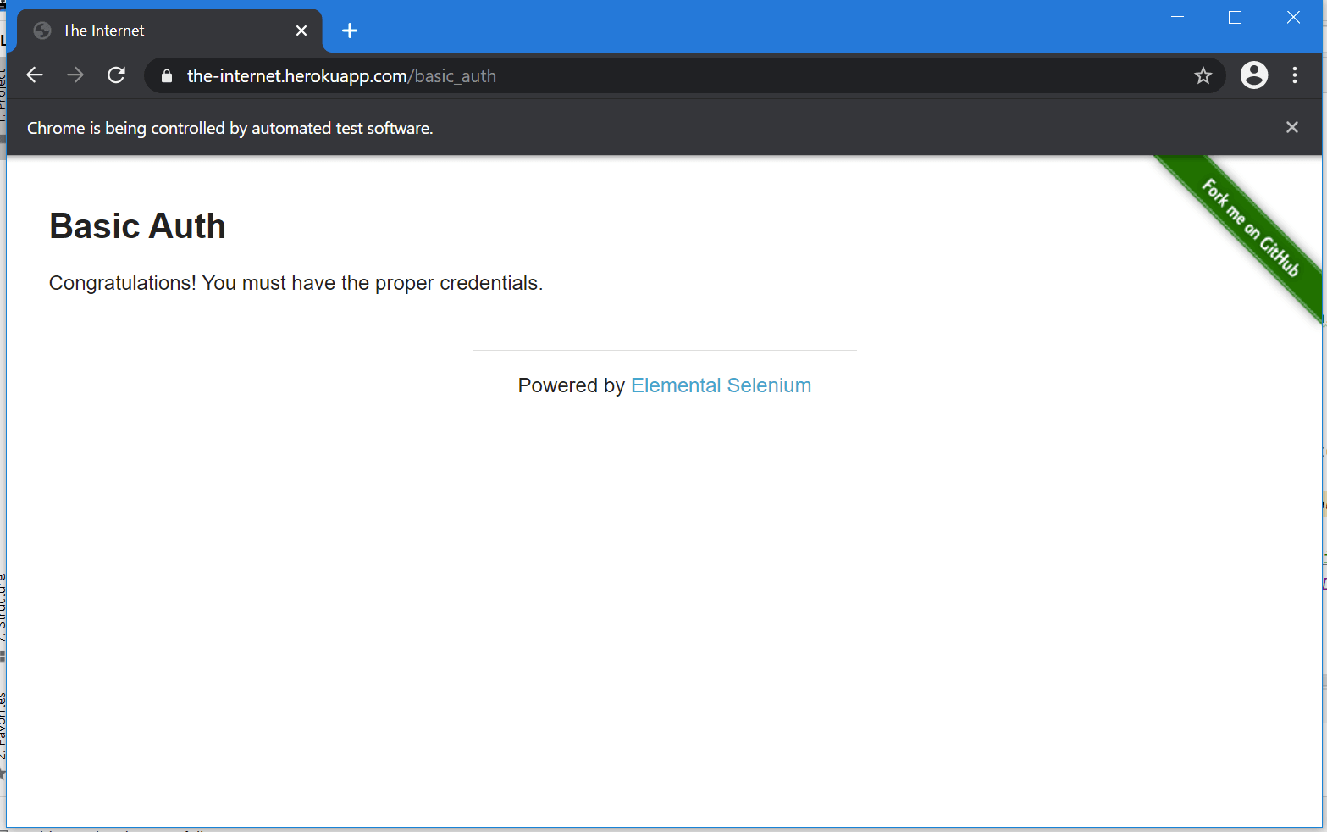Reload the current page

pos(116,75)
